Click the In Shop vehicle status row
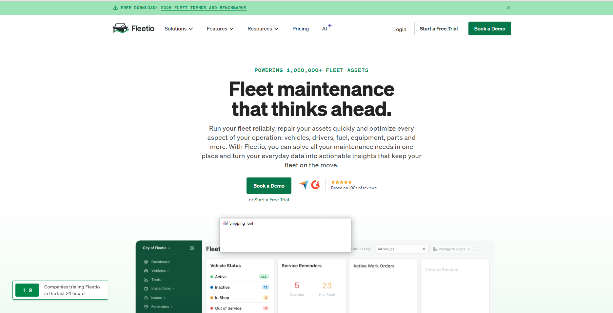Viewport: 613px width, 313px height. pos(240,298)
